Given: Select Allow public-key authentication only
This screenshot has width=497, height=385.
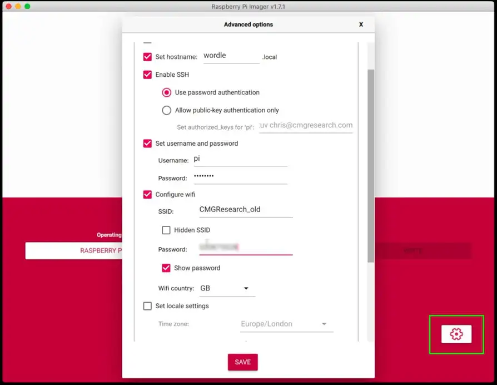Looking at the screenshot, I should [x=166, y=110].
